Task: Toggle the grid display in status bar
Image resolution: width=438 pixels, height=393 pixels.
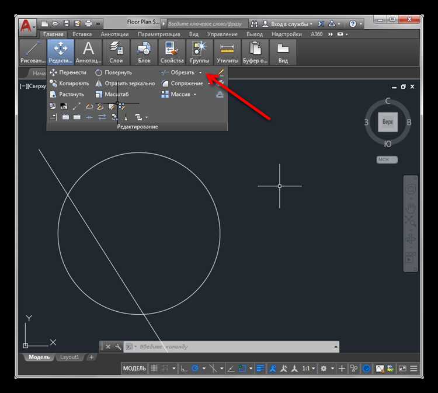Action: point(154,368)
